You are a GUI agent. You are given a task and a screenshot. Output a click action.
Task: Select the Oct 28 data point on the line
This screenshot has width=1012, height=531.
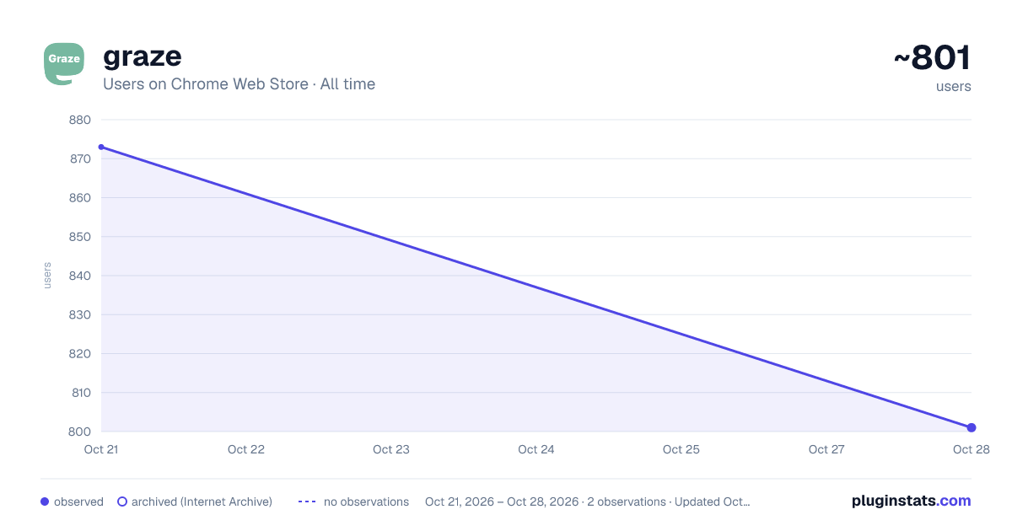(972, 427)
